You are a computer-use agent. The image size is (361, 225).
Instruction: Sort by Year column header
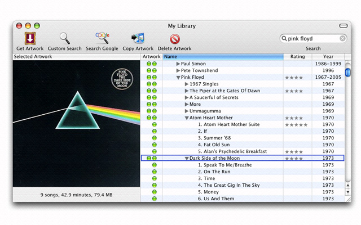click(x=328, y=57)
